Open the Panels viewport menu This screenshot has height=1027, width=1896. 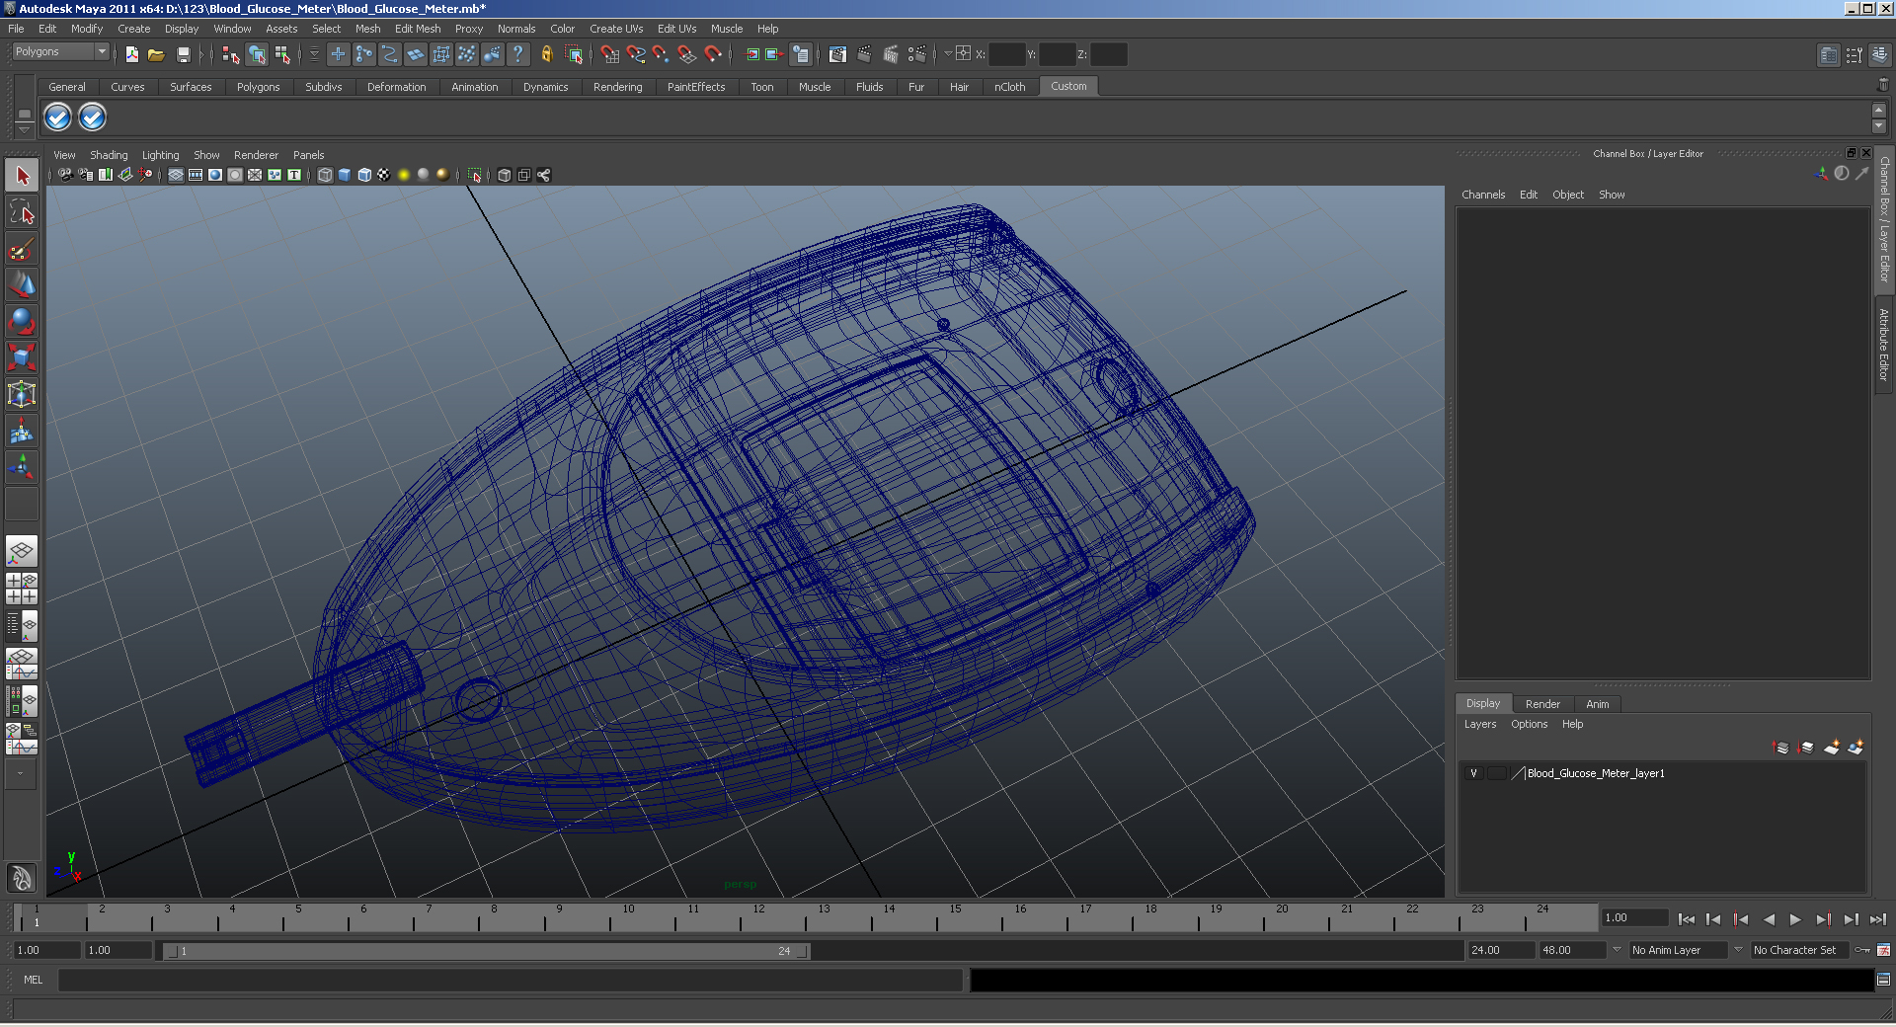coord(308,155)
